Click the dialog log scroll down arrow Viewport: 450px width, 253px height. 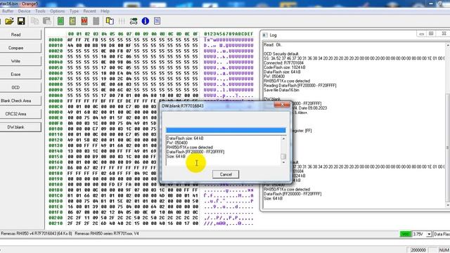coord(283,162)
